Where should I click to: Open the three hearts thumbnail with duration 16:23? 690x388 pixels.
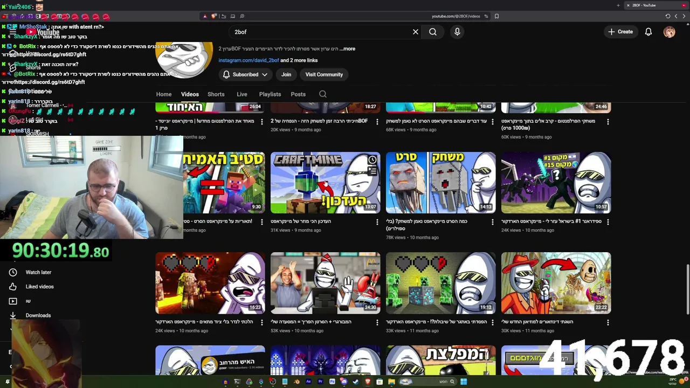(x=210, y=283)
